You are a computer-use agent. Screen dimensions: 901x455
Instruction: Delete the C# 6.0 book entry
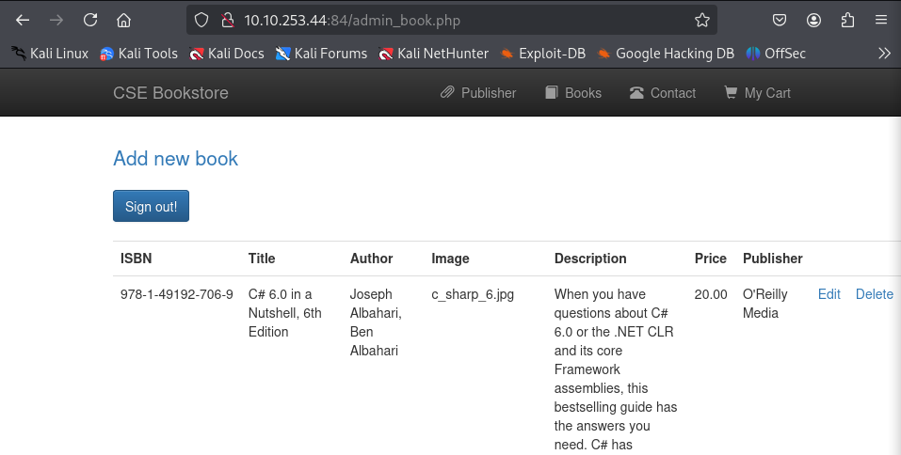pos(874,293)
